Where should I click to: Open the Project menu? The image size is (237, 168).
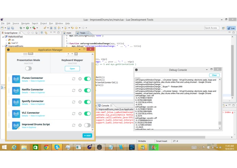point(44,23)
